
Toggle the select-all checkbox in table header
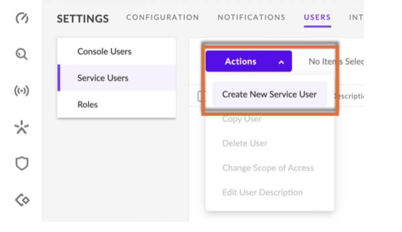coord(200,96)
